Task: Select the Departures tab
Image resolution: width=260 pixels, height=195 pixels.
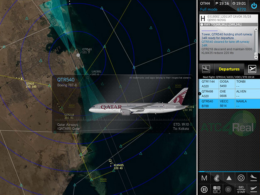Action: coord(229,69)
